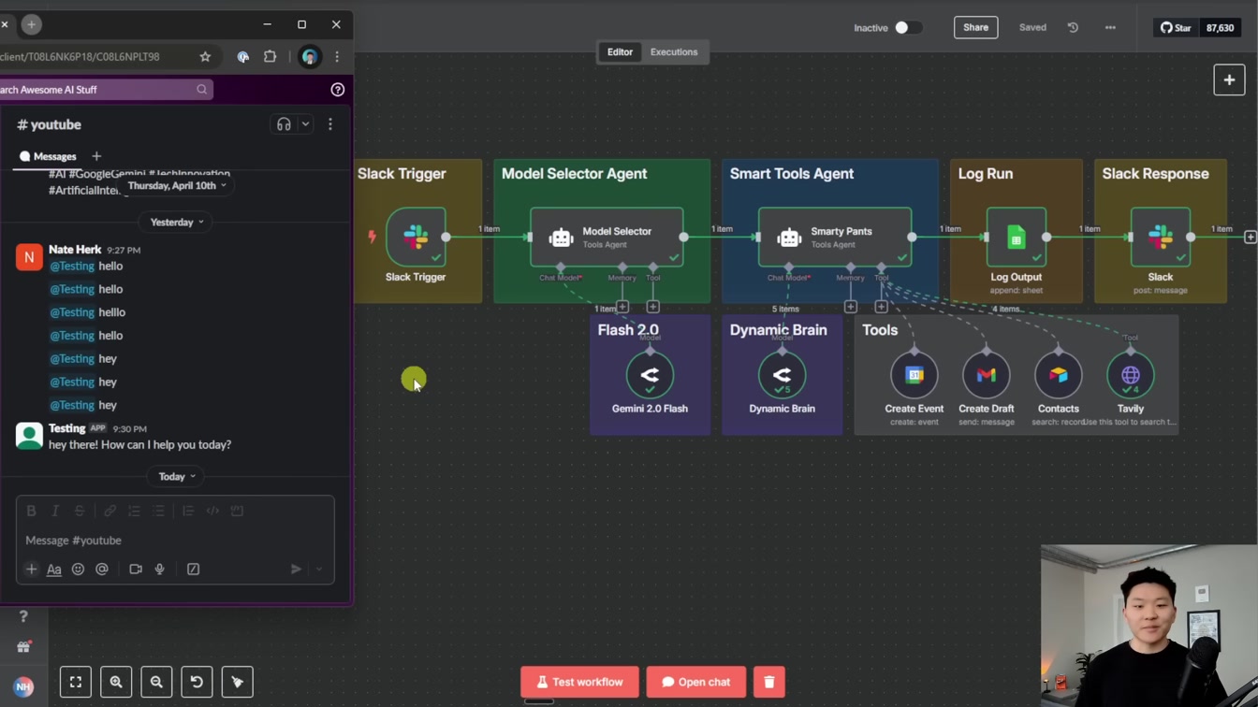This screenshot has width=1258, height=707.
Task: Expand the Today date dropdown
Action: pyautogui.click(x=177, y=477)
